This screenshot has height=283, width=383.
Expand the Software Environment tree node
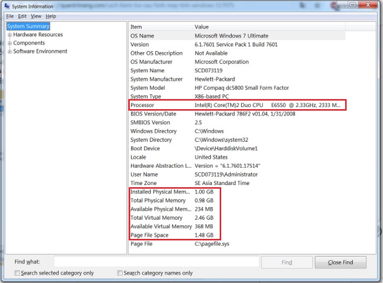pyautogui.click(x=10, y=52)
